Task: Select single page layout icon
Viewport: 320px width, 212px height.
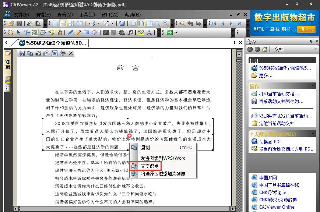Action: pyautogui.click(x=55, y=24)
